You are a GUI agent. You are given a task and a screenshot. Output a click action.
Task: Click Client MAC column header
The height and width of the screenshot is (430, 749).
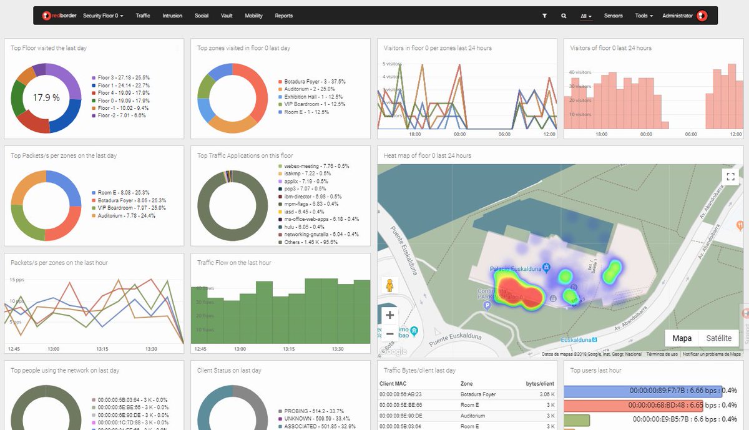394,383
